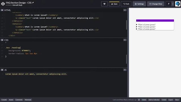Screen dimensions: 181x102
Task: Show keyboard Shortcuts
Action: pos(28,100)
